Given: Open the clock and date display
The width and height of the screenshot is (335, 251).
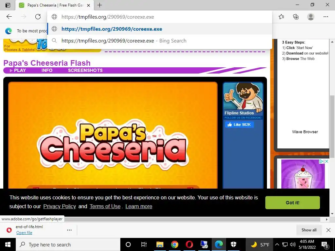Looking at the screenshot, I should (x=307, y=244).
